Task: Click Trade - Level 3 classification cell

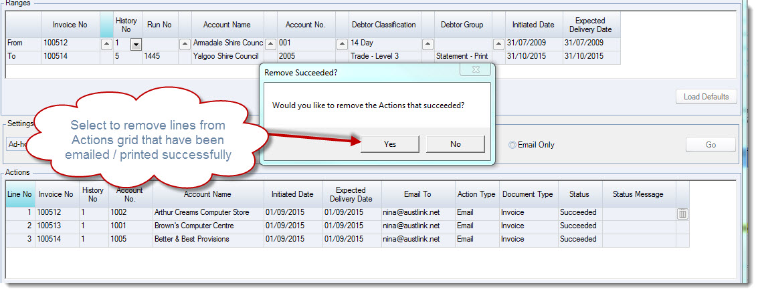Action: (x=385, y=56)
